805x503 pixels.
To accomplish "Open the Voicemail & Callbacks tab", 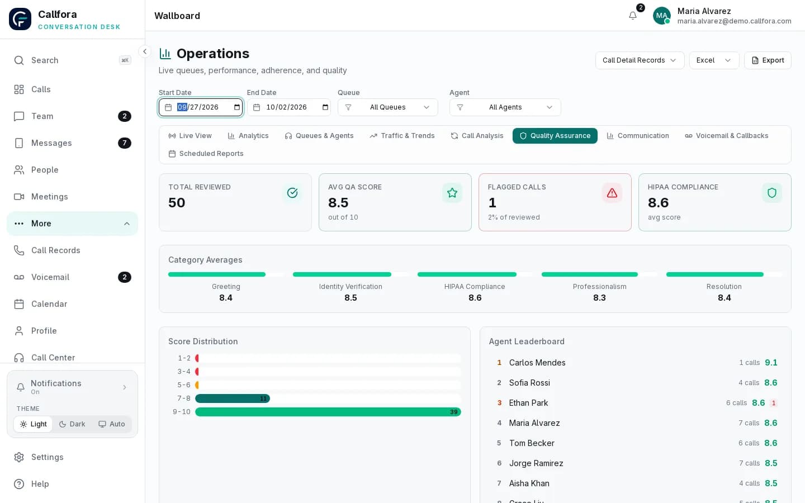I will tap(727, 136).
